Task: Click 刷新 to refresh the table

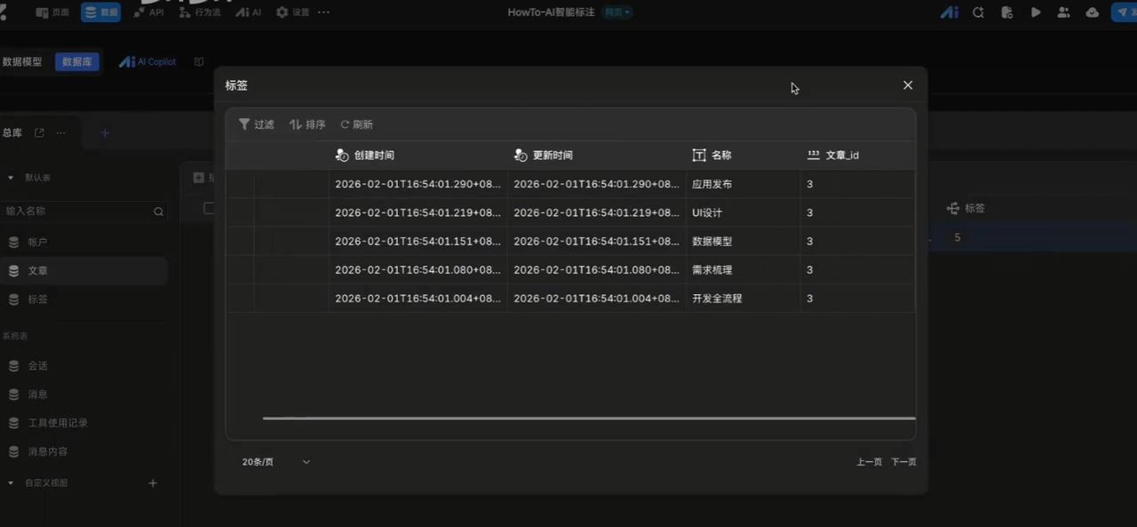Action: pos(356,124)
